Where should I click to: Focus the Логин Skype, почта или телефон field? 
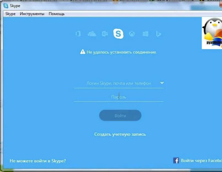click(x=119, y=83)
